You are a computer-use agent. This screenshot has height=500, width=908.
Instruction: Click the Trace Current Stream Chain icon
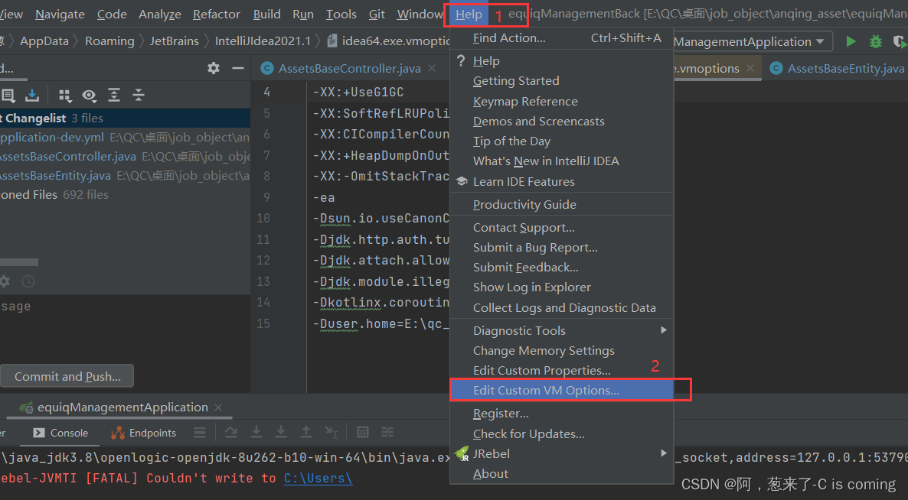pos(387,433)
